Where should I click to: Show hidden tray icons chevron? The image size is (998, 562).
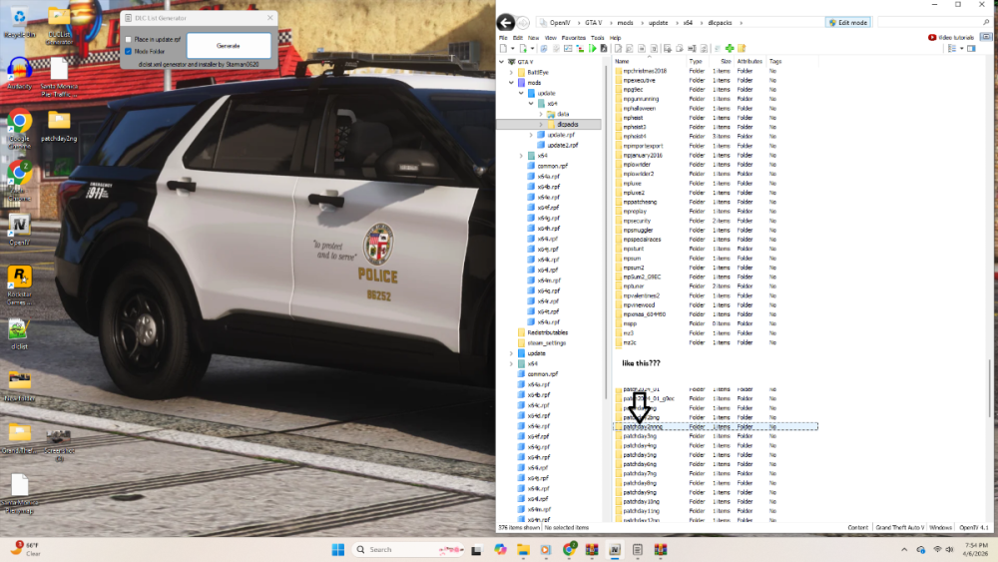pos(904,550)
